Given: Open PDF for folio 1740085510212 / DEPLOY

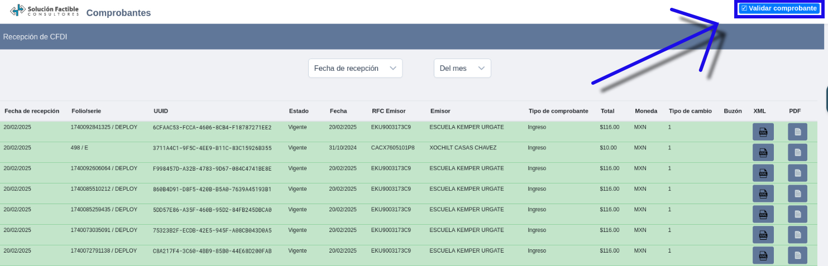Looking at the screenshot, I should (797, 194).
